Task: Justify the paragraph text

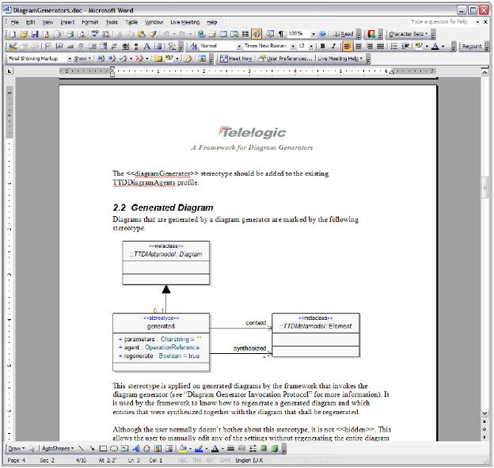Action: (381, 47)
